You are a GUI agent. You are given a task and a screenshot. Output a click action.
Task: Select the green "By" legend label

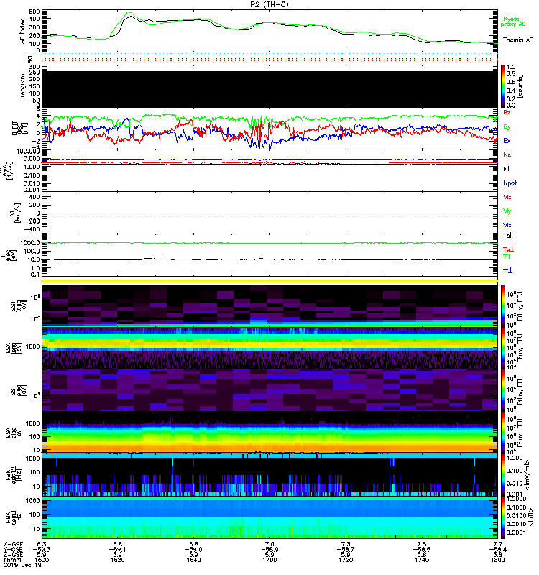click(507, 127)
